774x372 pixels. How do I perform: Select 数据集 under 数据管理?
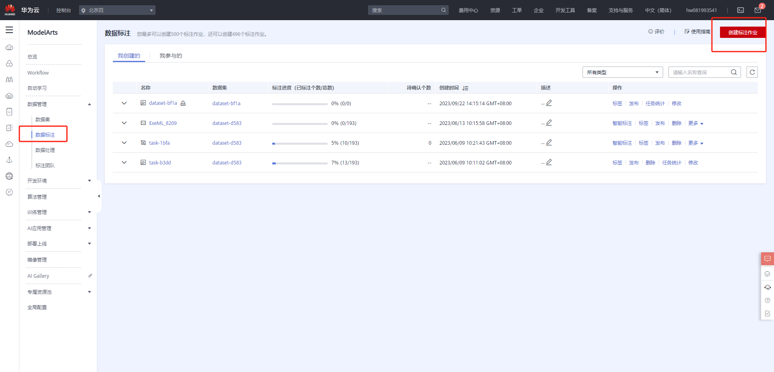(x=43, y=119)
